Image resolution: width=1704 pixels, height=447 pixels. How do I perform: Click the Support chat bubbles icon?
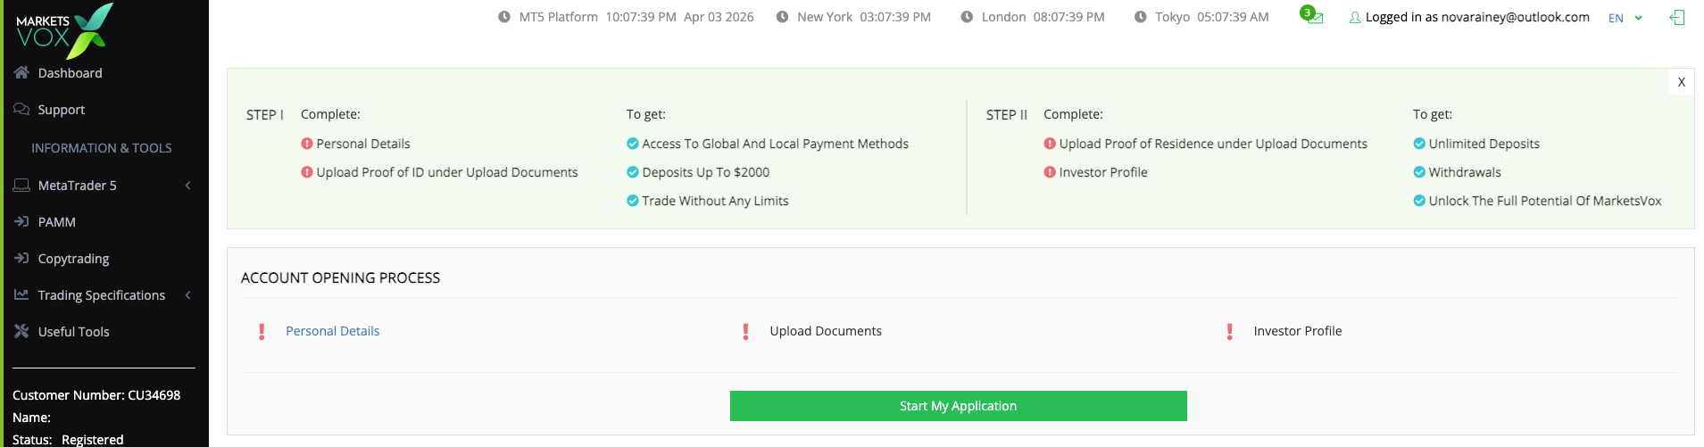(x=21, y=109)
